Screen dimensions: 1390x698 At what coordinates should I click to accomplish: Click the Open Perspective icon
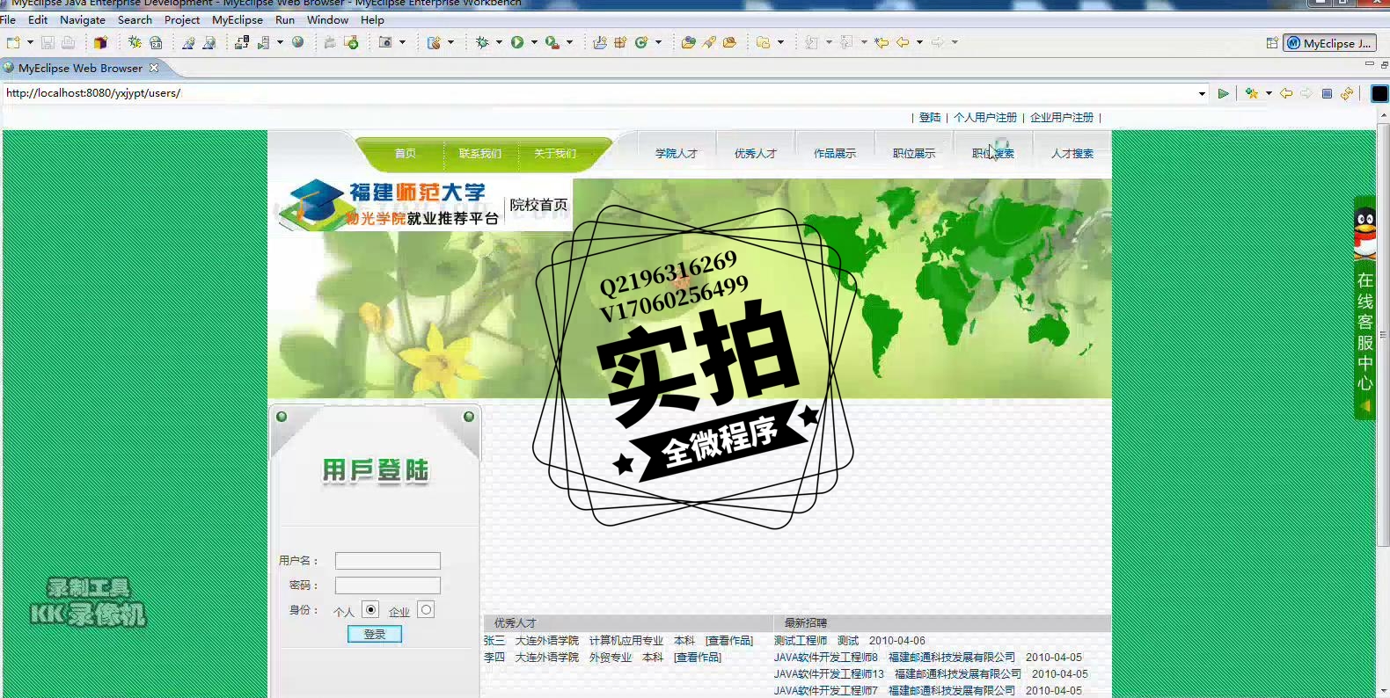coord(1272,43)
